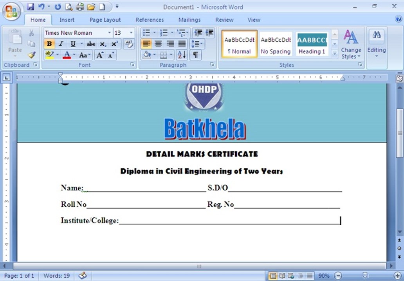Toggle Bold formatting
The height and width of the screenshot is (281, 404).
point(49,44)
